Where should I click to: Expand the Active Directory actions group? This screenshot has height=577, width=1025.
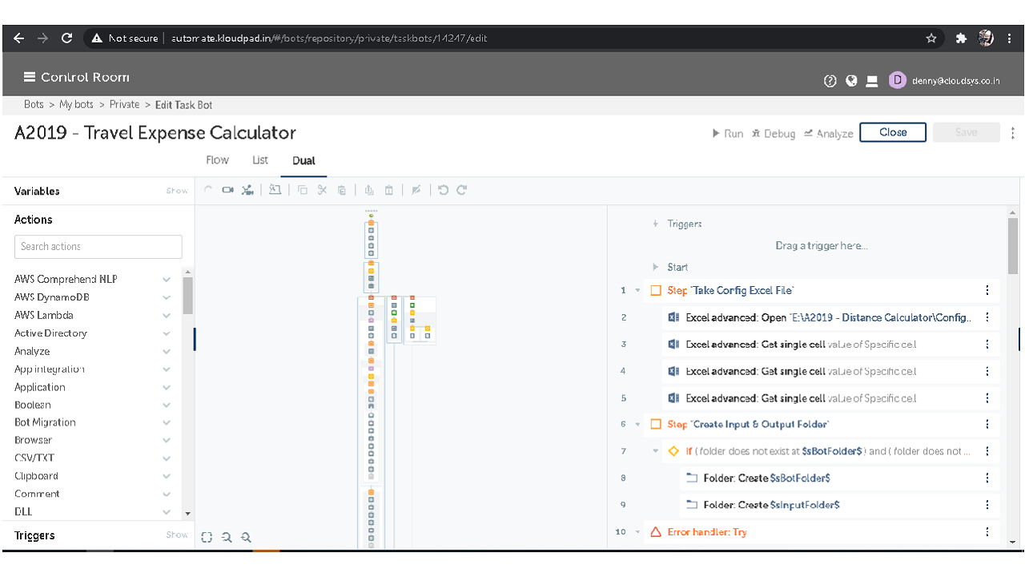tap(167, 333)
